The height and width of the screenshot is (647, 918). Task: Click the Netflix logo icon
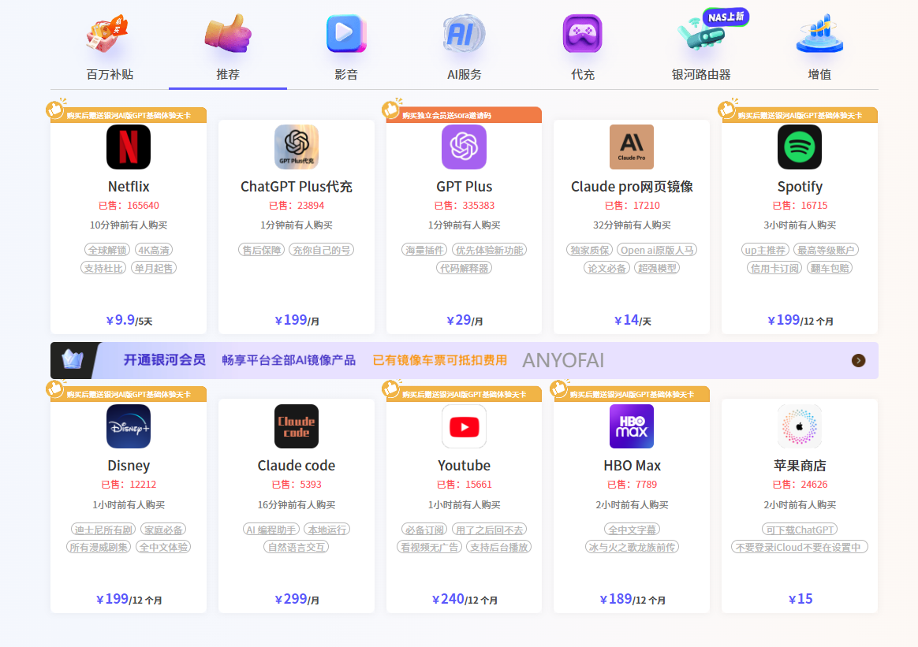point(129,147)
